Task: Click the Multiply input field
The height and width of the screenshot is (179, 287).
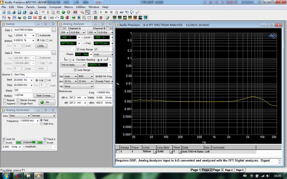Action: (23, 95)
